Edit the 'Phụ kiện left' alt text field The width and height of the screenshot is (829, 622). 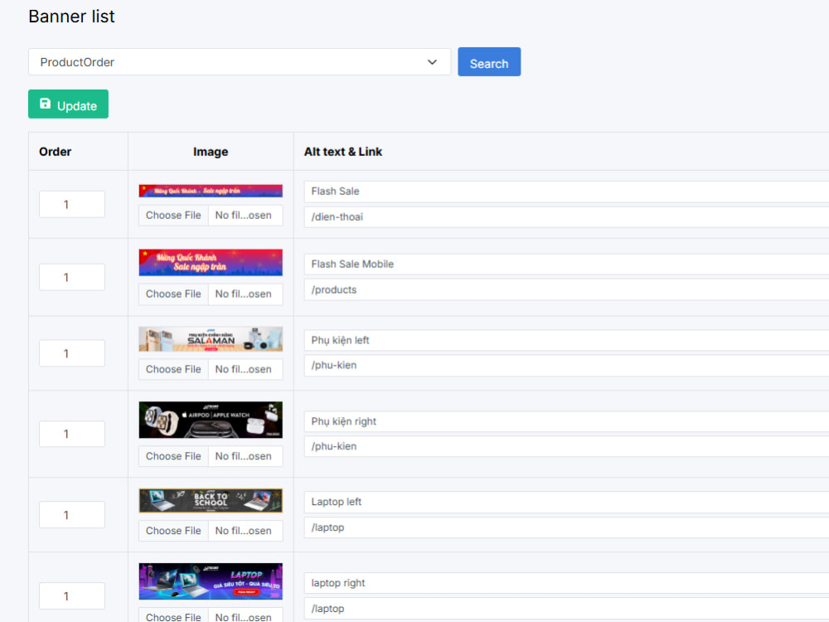(x=566, y=341)
